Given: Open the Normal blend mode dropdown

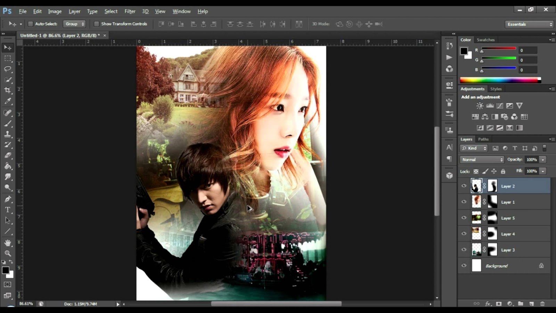Looking at the screenshot, I should pos(482,160).
